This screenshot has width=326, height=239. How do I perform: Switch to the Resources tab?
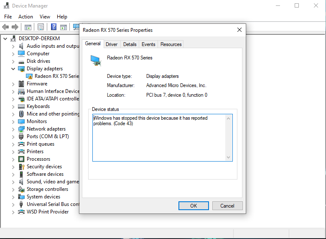171,44
